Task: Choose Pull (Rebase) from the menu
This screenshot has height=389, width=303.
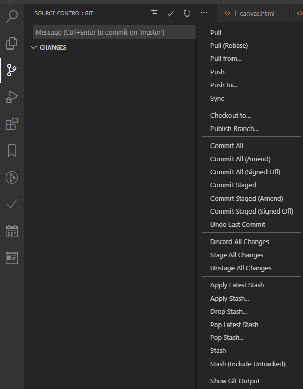Action: (229, 45)
